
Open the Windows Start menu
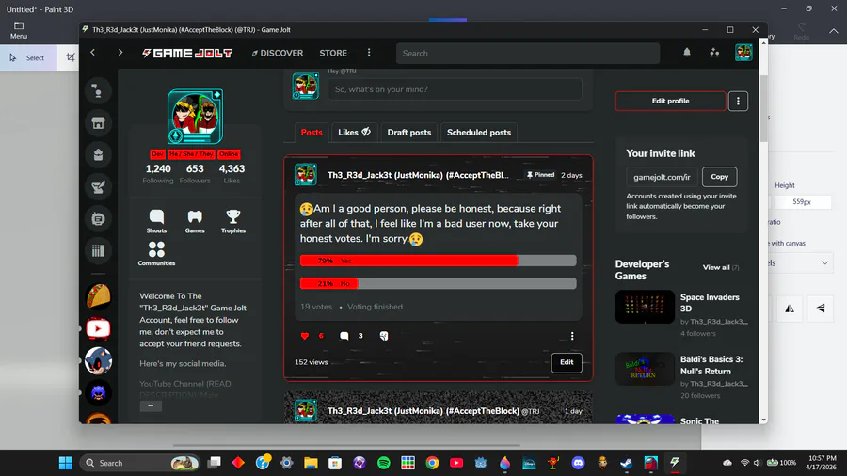click(x=65, y=463)
